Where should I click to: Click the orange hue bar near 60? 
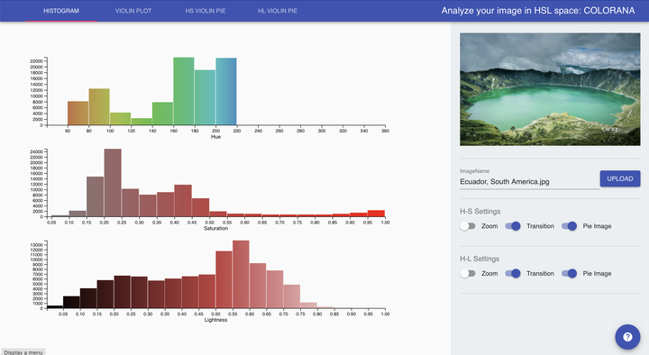[x=78, y=113]
